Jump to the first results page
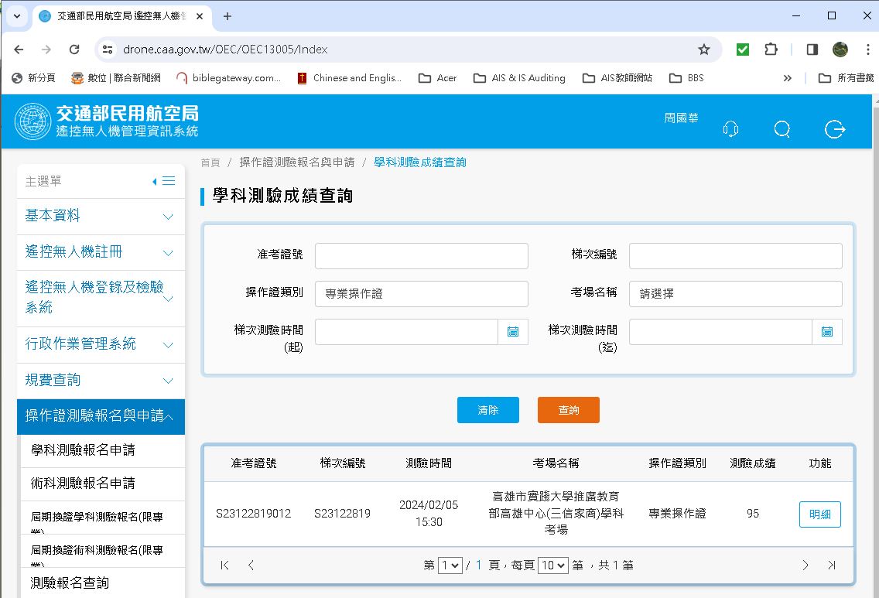Image resolution: width=879 pixels, height=598 pixels. (225, 566)
